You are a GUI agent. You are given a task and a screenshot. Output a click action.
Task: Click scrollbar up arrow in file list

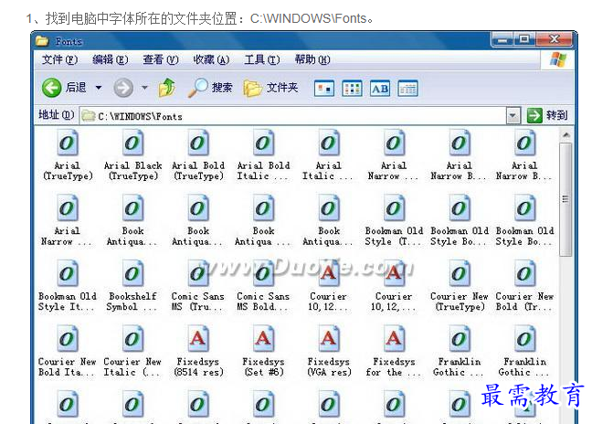[566, 135]
